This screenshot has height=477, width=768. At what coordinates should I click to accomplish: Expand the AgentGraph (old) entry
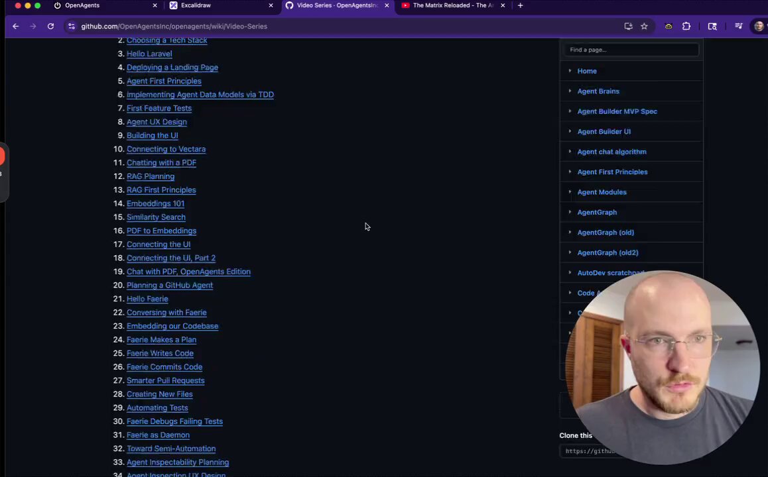click(x=570, y=233)
